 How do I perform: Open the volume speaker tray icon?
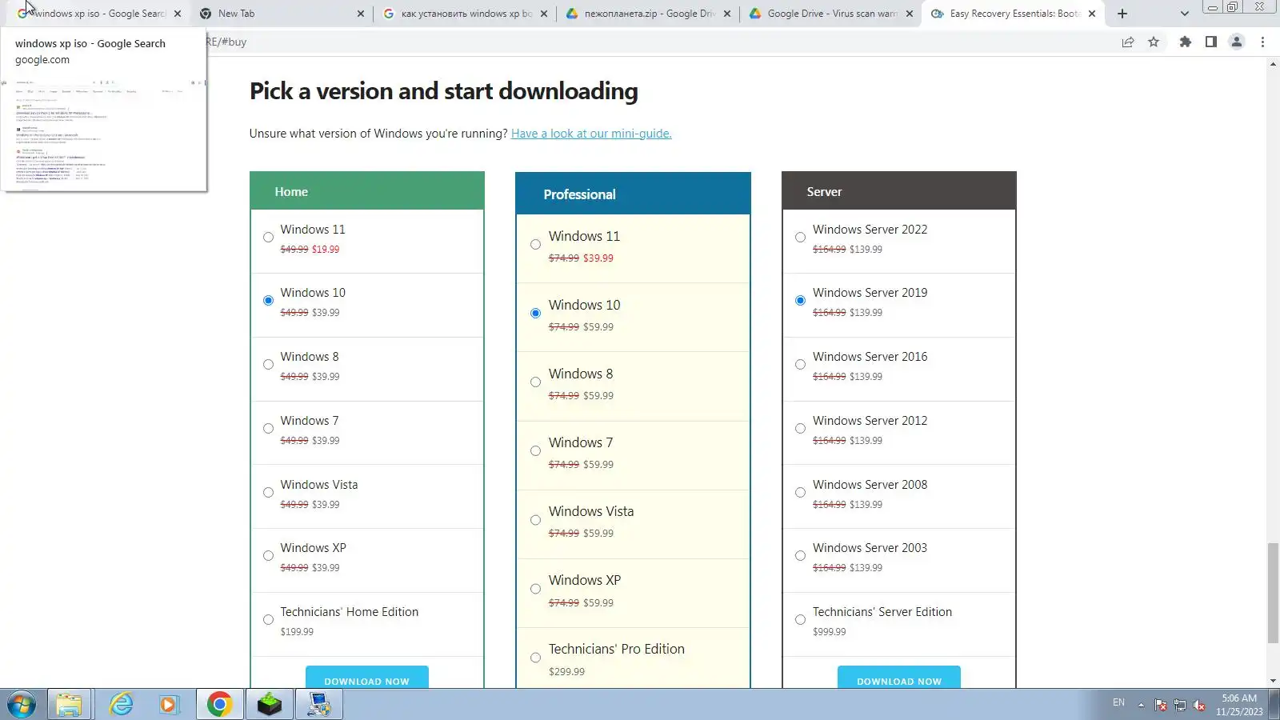[x=1199, y=705]
